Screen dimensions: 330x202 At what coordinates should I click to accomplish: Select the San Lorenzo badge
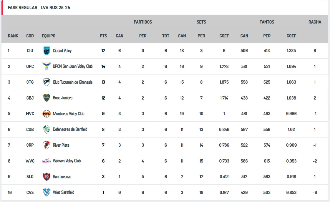point(47,177)
